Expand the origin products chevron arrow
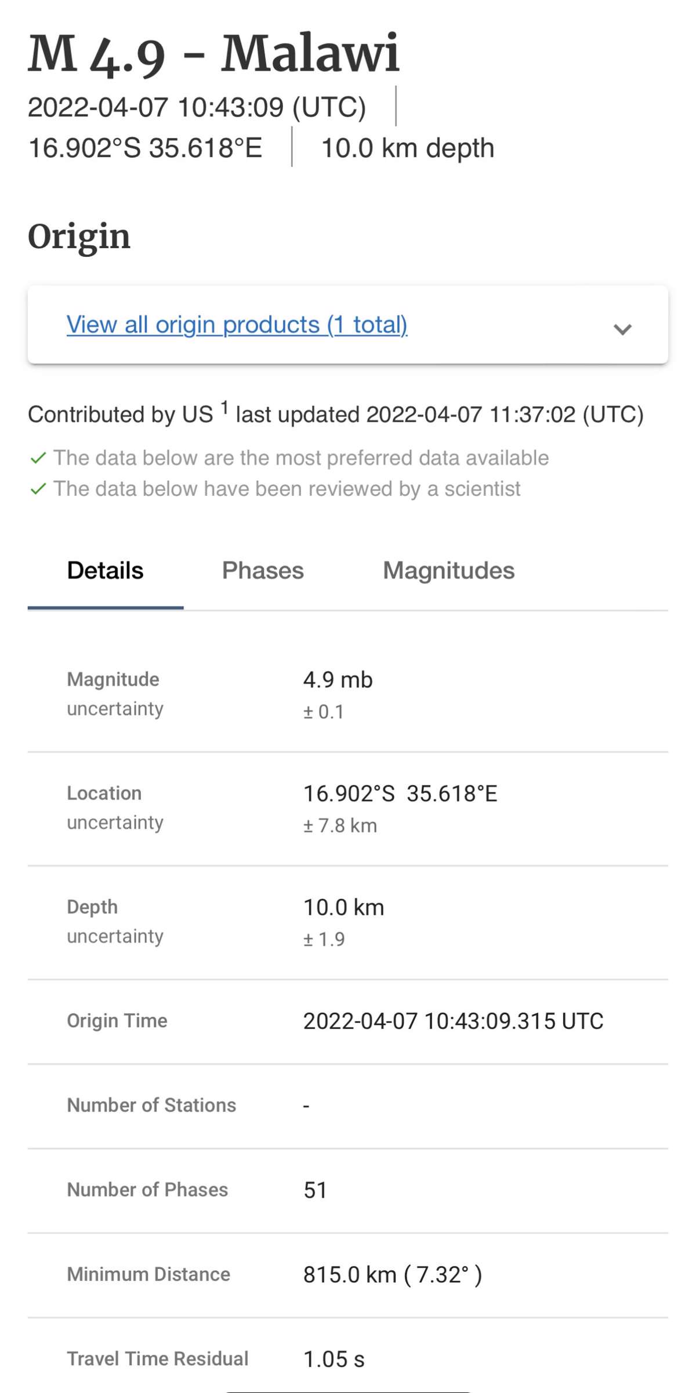The image size is (696, 1393). point(622,329)
